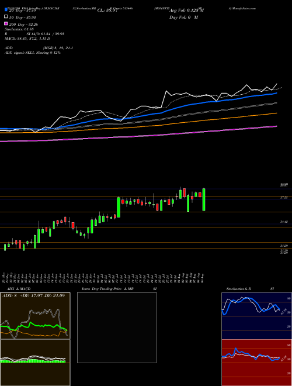Click the 37.53 price axis label

coord(284,198)
